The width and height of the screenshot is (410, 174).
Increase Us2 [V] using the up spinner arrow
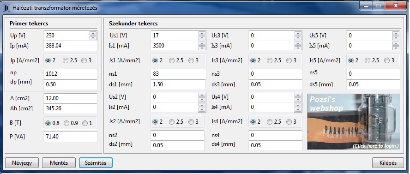[202, 95]
